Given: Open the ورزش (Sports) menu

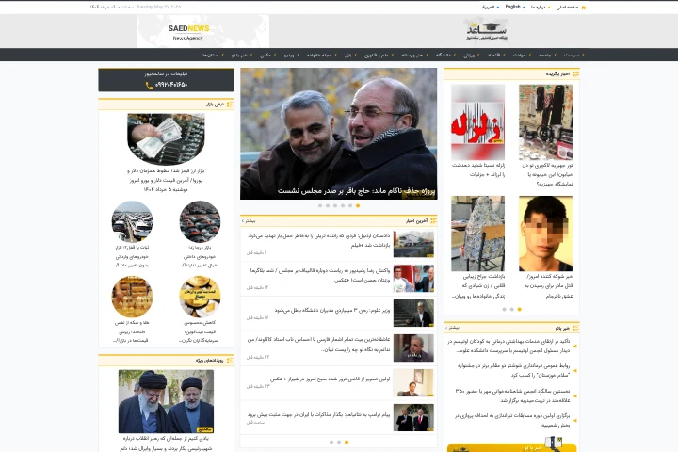Looking at the screenshot, I should pos(469,55).
